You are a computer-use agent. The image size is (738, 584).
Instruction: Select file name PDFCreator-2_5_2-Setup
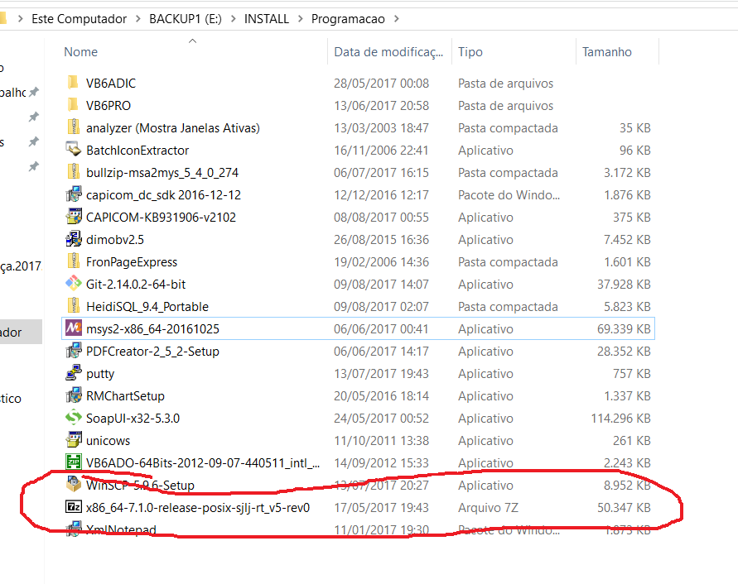152,352
